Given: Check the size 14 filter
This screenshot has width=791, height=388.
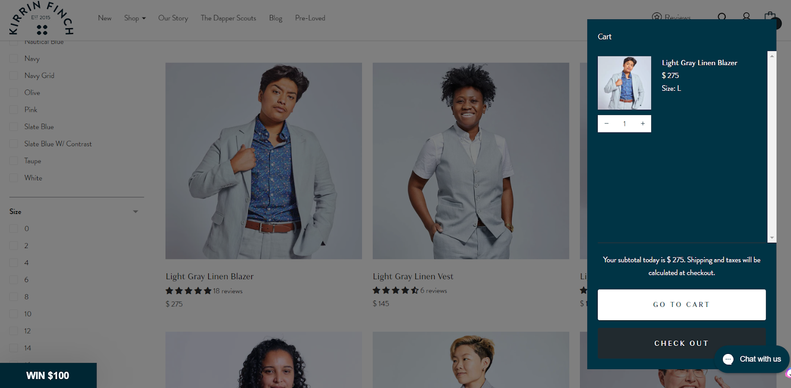Looking at the screenshot, I should [14, 348].
